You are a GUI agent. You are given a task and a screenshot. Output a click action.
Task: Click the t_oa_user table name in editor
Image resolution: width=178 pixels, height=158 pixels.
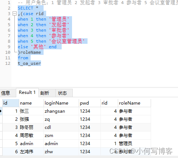click(29, 63)
